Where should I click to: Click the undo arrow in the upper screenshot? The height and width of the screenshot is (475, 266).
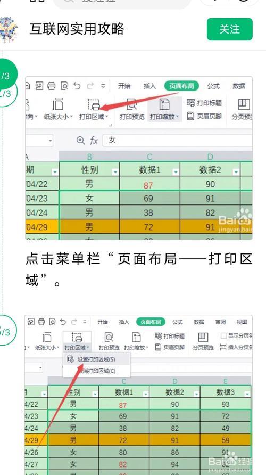click(77, 86)
